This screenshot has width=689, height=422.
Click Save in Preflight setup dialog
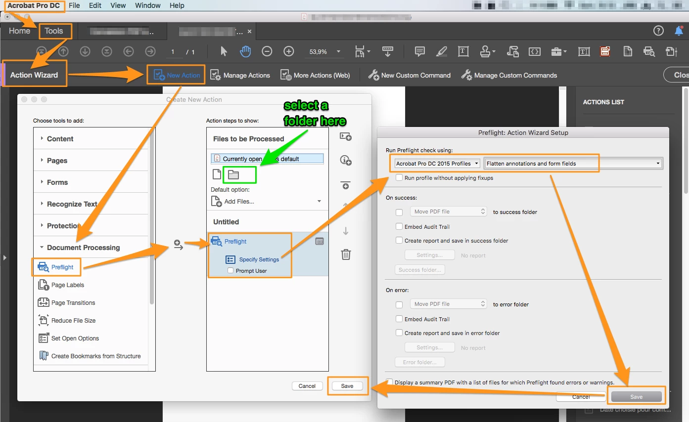(x=636, y=397)
